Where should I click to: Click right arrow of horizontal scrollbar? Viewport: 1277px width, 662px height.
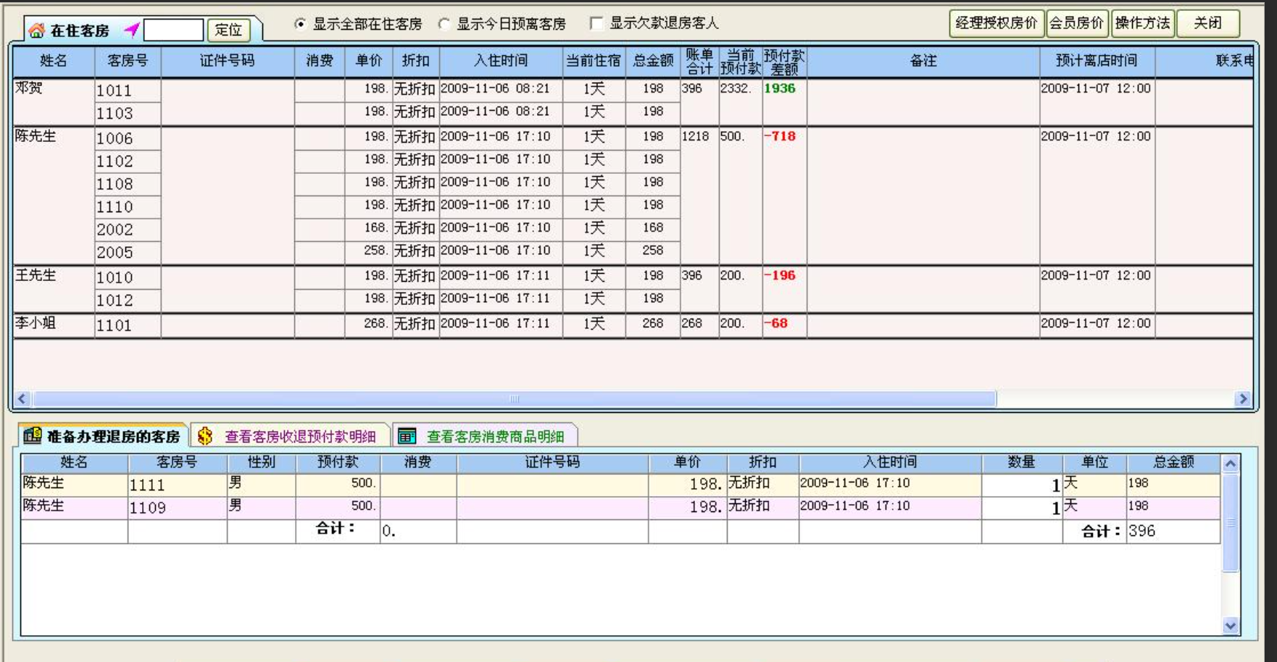pyautogui.click(x=1243, y=398)
